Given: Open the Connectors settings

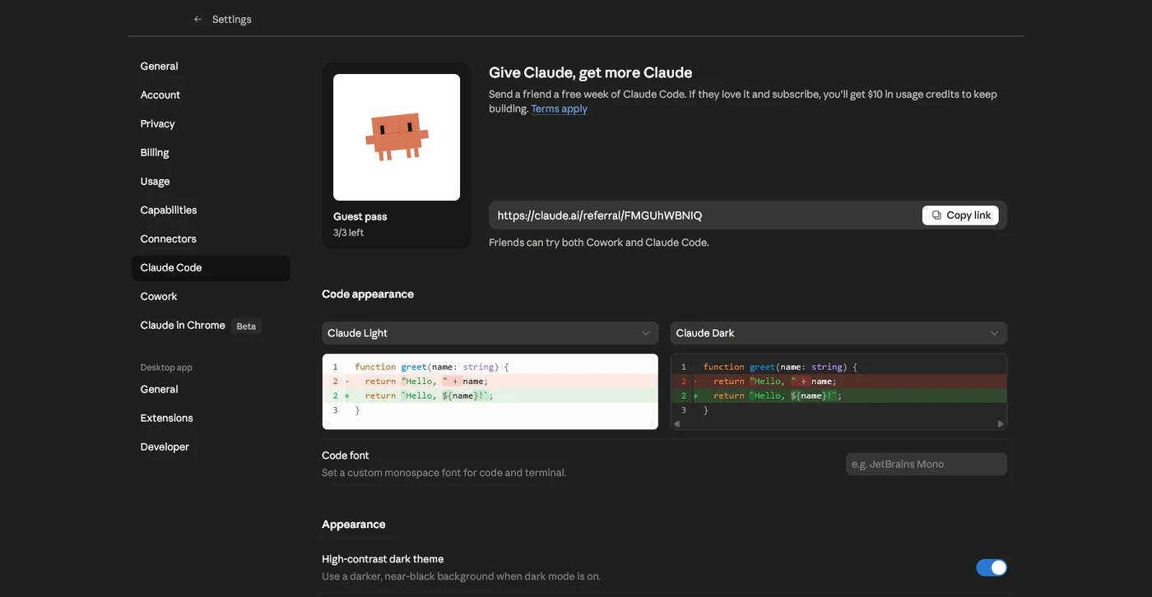Looking at the screenshot, I should [211, 238].
